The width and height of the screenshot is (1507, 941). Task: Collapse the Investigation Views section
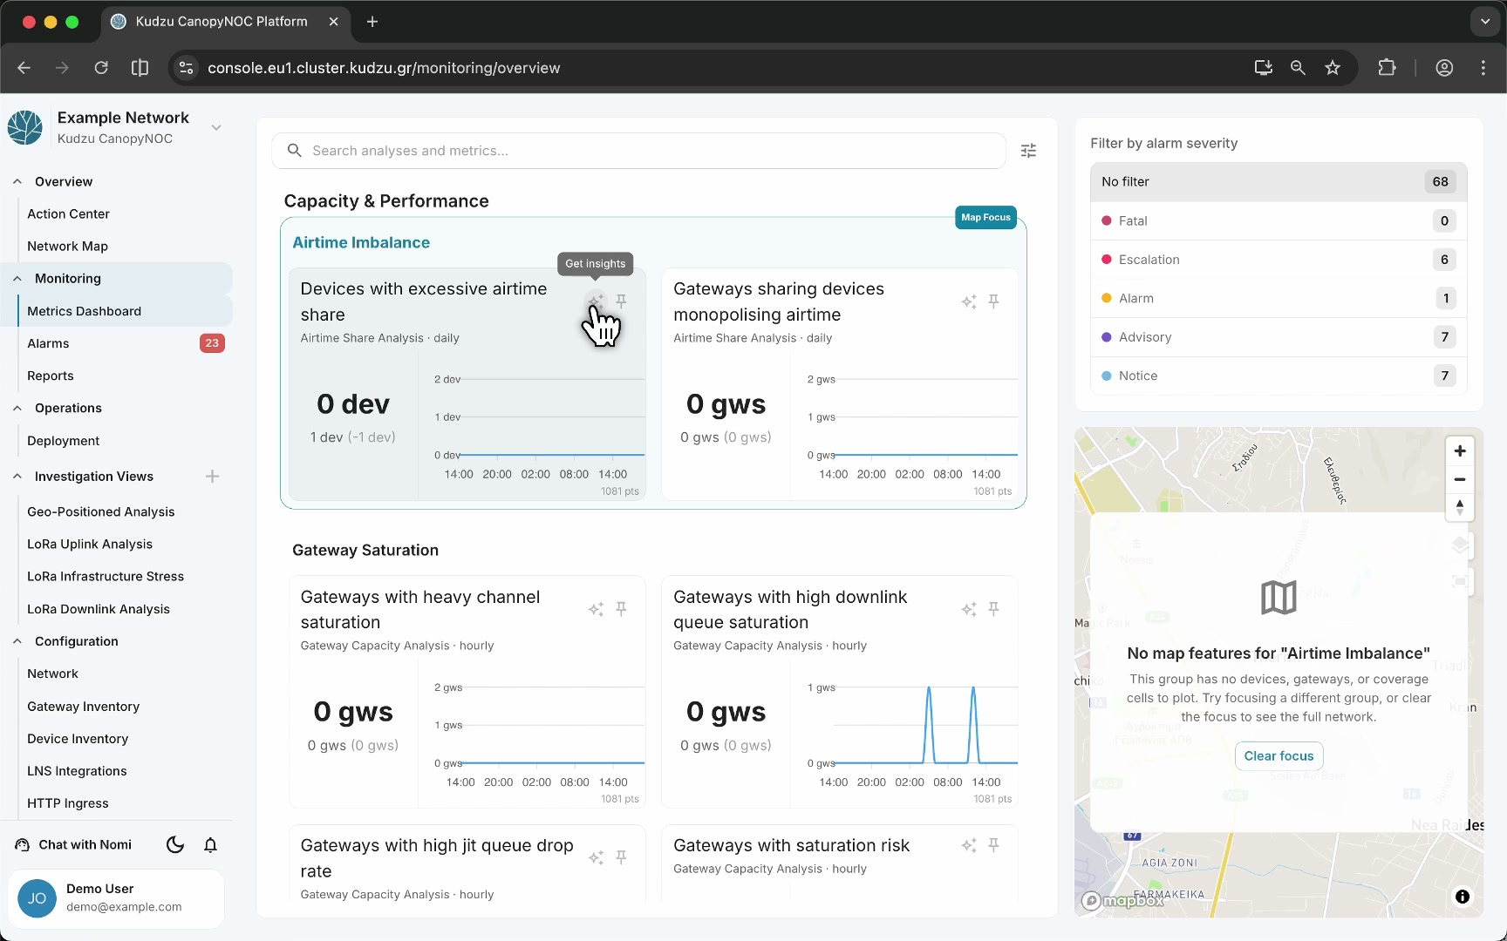[x=17, y=477]
